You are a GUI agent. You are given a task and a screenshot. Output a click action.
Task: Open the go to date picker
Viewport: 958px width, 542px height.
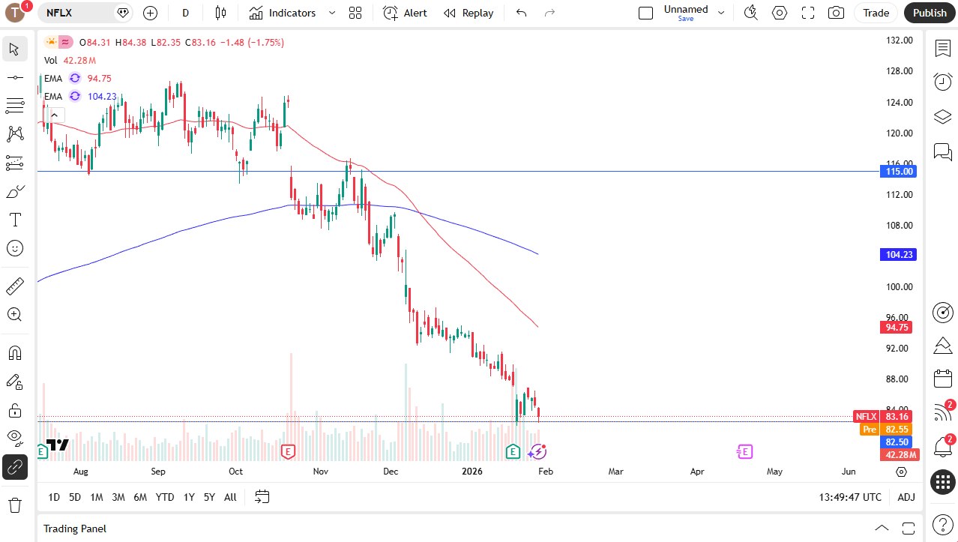pos(262,496)
